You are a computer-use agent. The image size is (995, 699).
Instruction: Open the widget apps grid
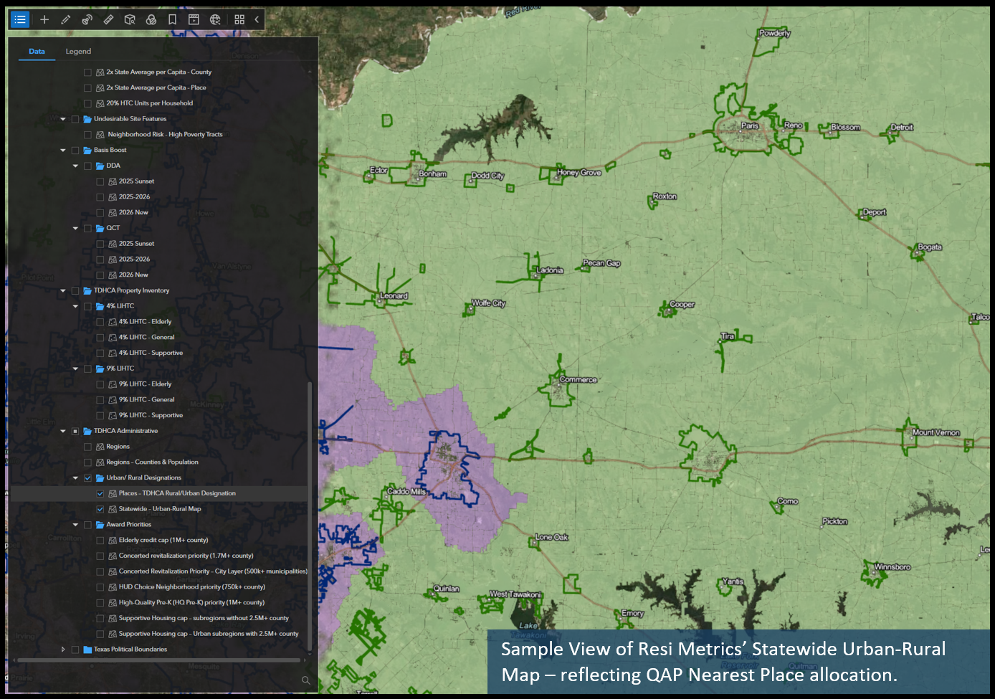coord(239,19)
